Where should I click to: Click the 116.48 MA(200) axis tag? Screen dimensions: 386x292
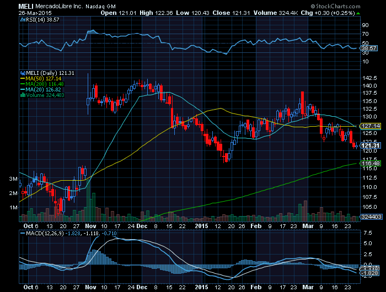point(371,163)
